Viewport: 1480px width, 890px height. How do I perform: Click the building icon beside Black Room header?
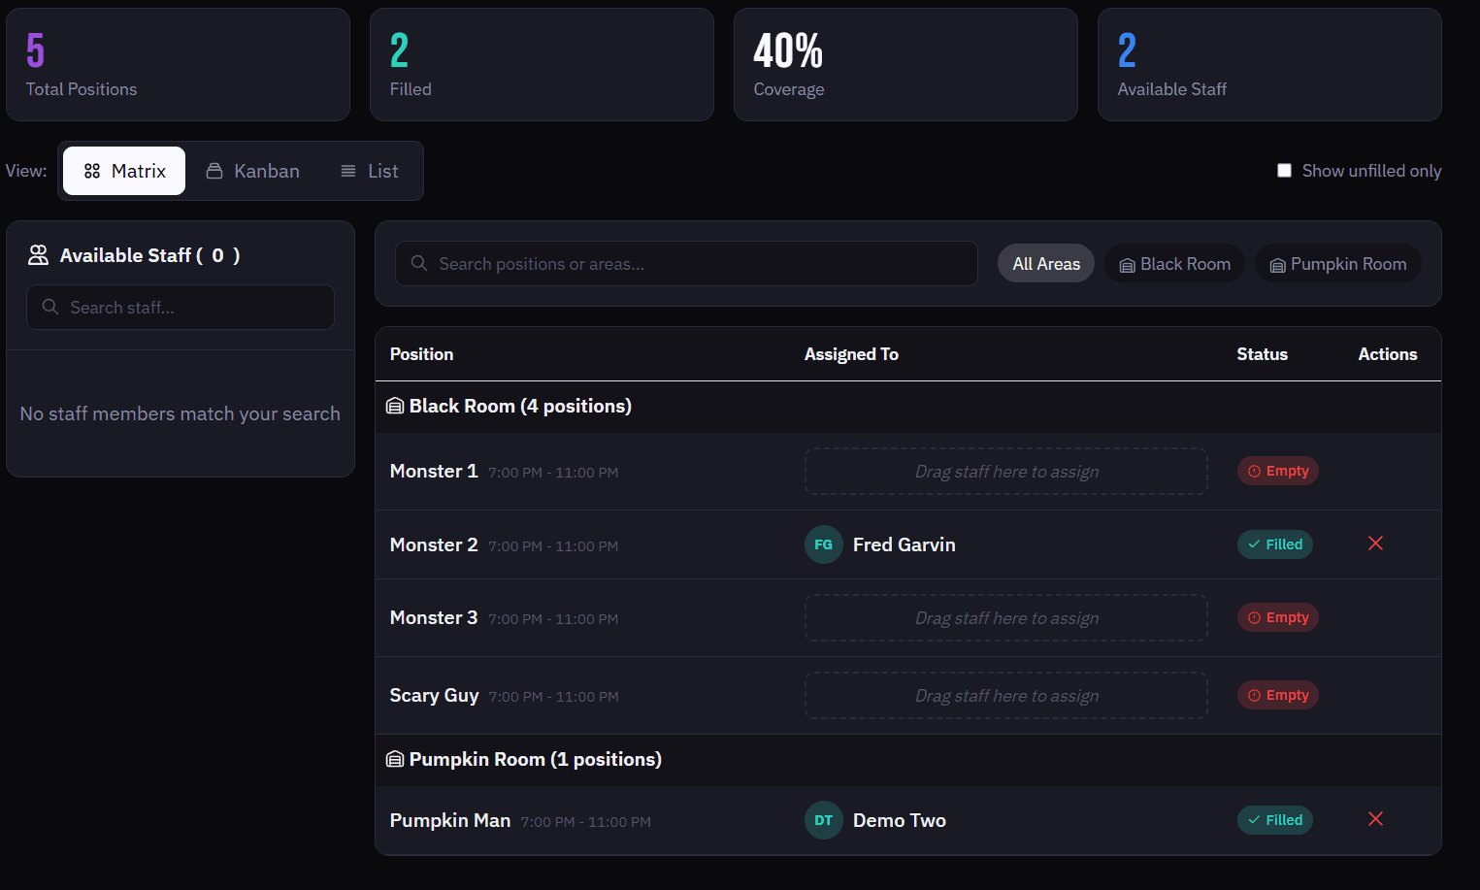coord(395,405)
